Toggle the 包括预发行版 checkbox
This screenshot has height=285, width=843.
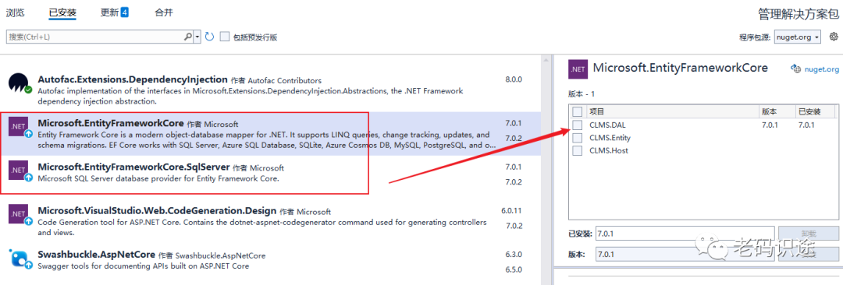click(225, 37)
